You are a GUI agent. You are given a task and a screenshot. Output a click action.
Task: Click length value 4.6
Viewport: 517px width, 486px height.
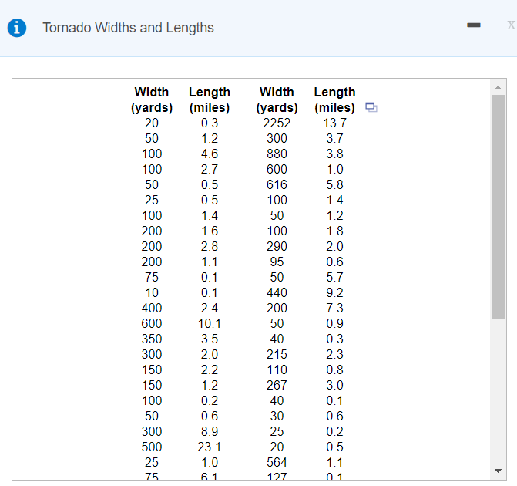coord(210,154)
